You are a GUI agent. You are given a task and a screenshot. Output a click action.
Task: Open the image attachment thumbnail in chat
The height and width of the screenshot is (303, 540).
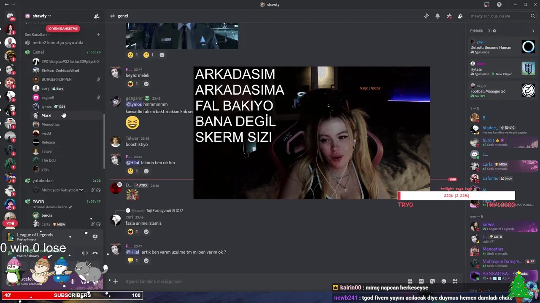pyautogui.click(x=182, y=36)
